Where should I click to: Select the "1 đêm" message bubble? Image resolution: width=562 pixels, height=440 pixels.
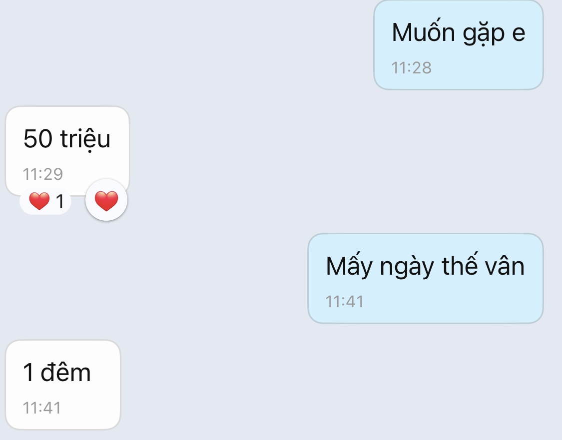[63, 385]
